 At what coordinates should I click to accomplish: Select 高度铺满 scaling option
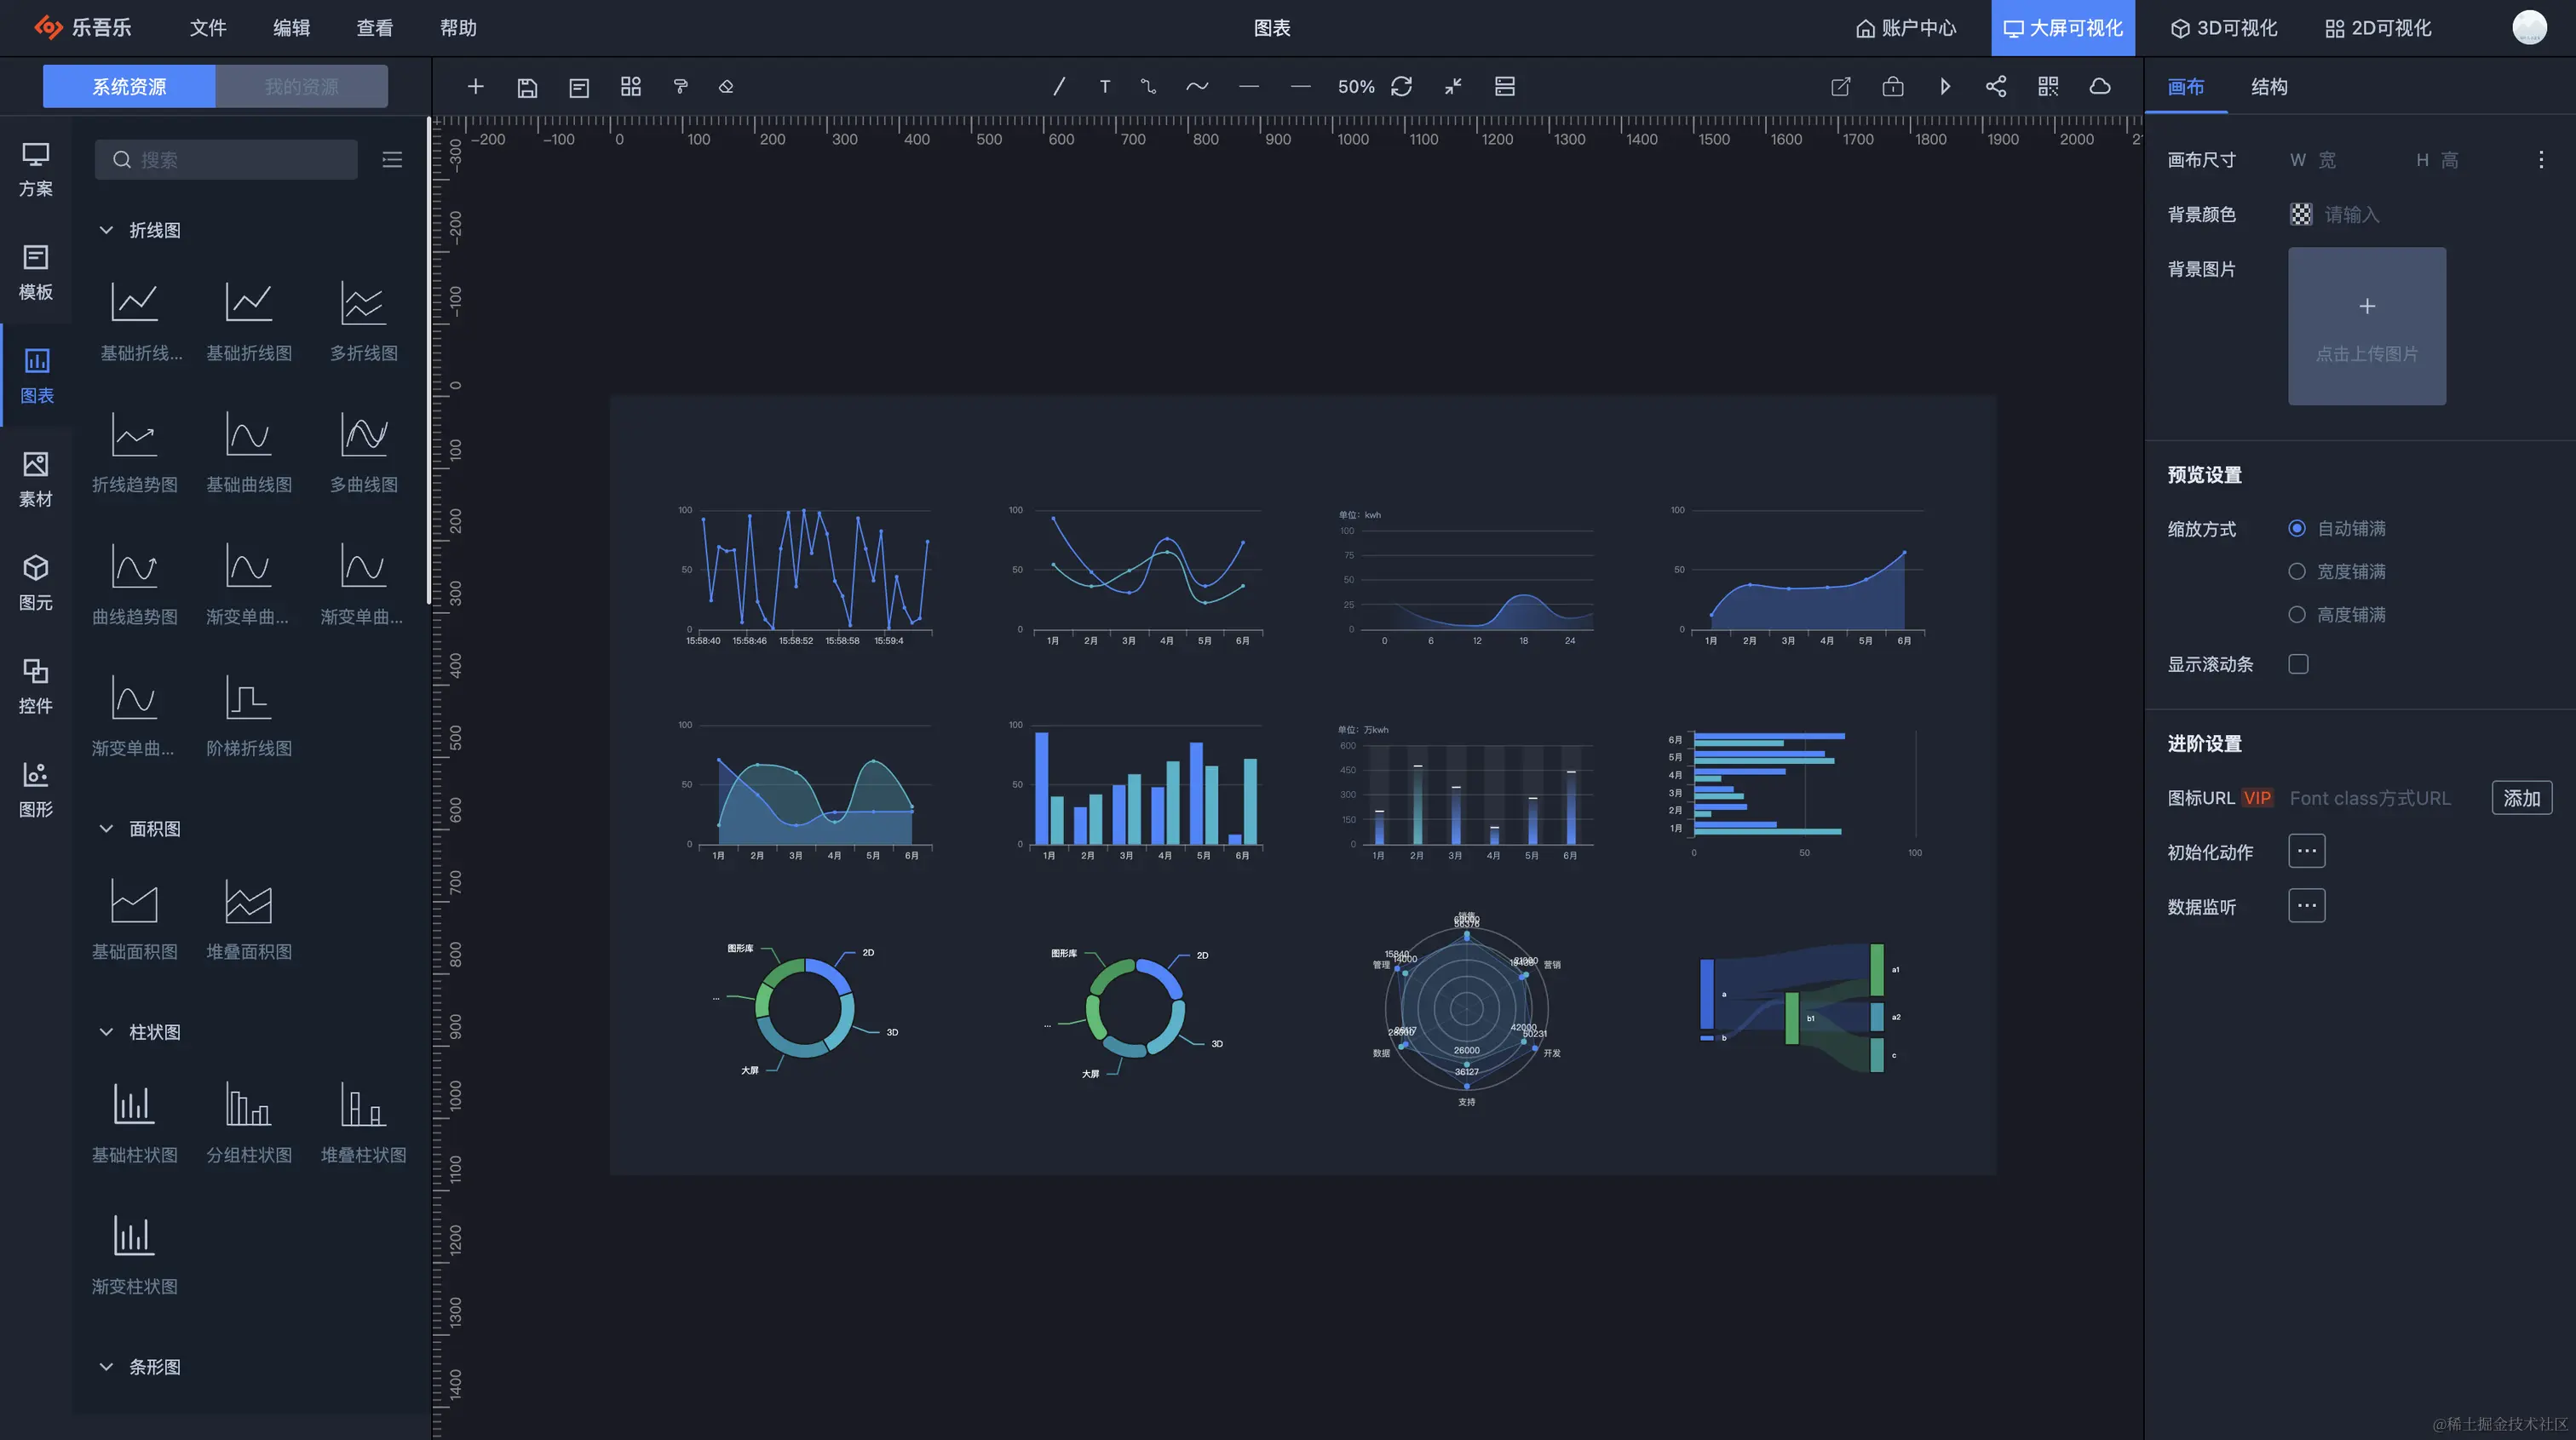point(2297,614)
